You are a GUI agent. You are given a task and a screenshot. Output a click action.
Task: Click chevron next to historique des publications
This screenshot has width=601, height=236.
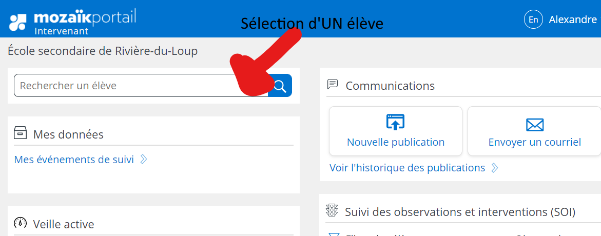(495, 168)
